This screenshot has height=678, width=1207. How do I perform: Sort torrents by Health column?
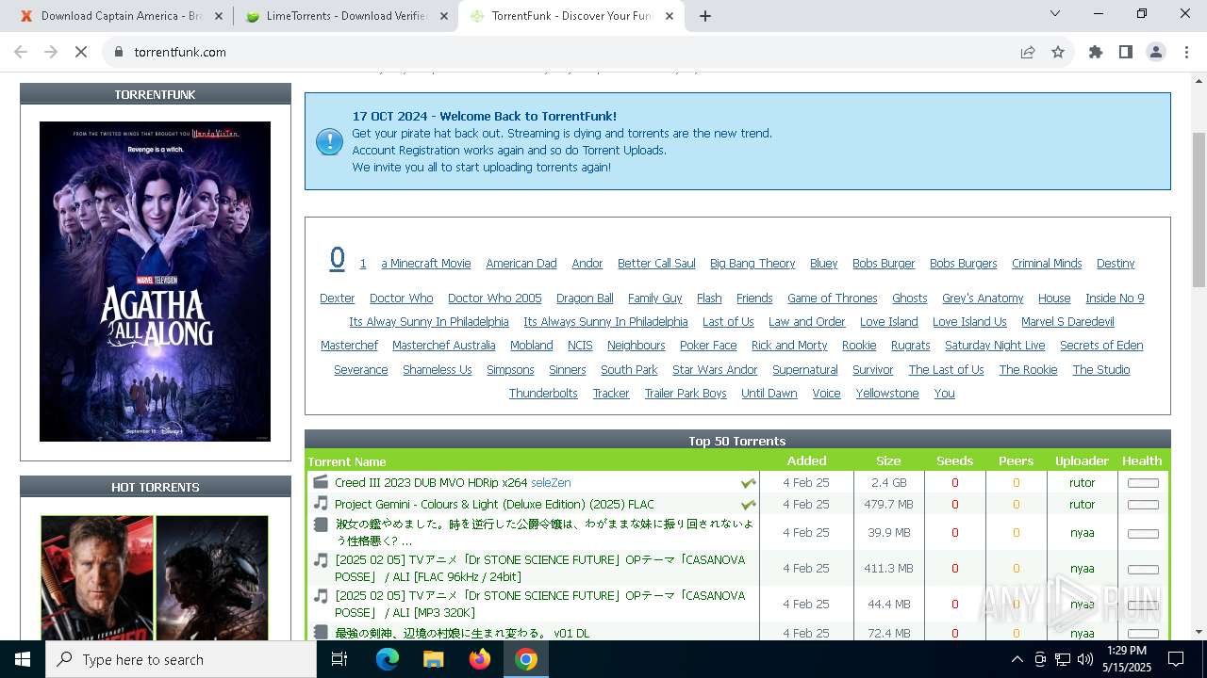(1142, 461)
